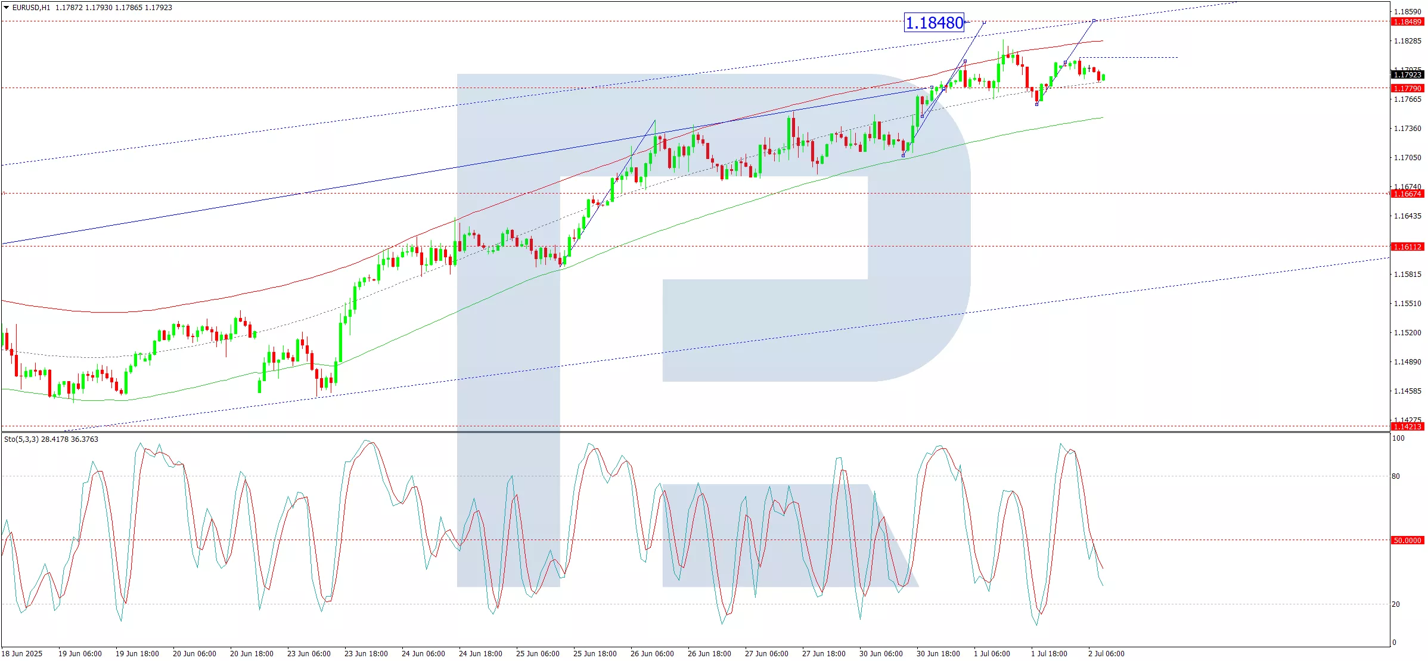Select the 23 Jun 06:00 time label
Image resolution: width=1428 pixels, height=661 pixels.
[x=309, y=654]
